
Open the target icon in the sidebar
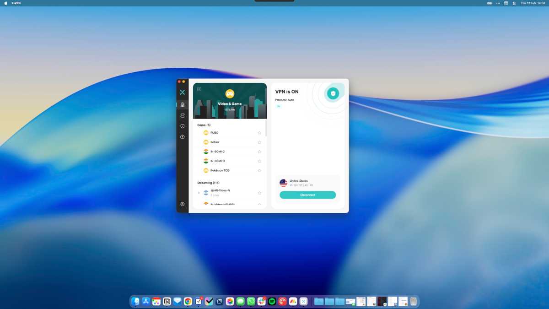(x=182, y=137)
